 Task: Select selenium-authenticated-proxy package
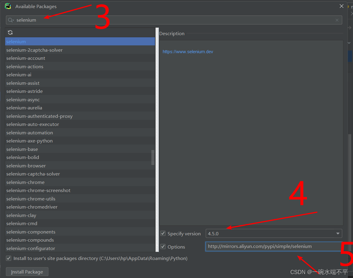point(80,116)
